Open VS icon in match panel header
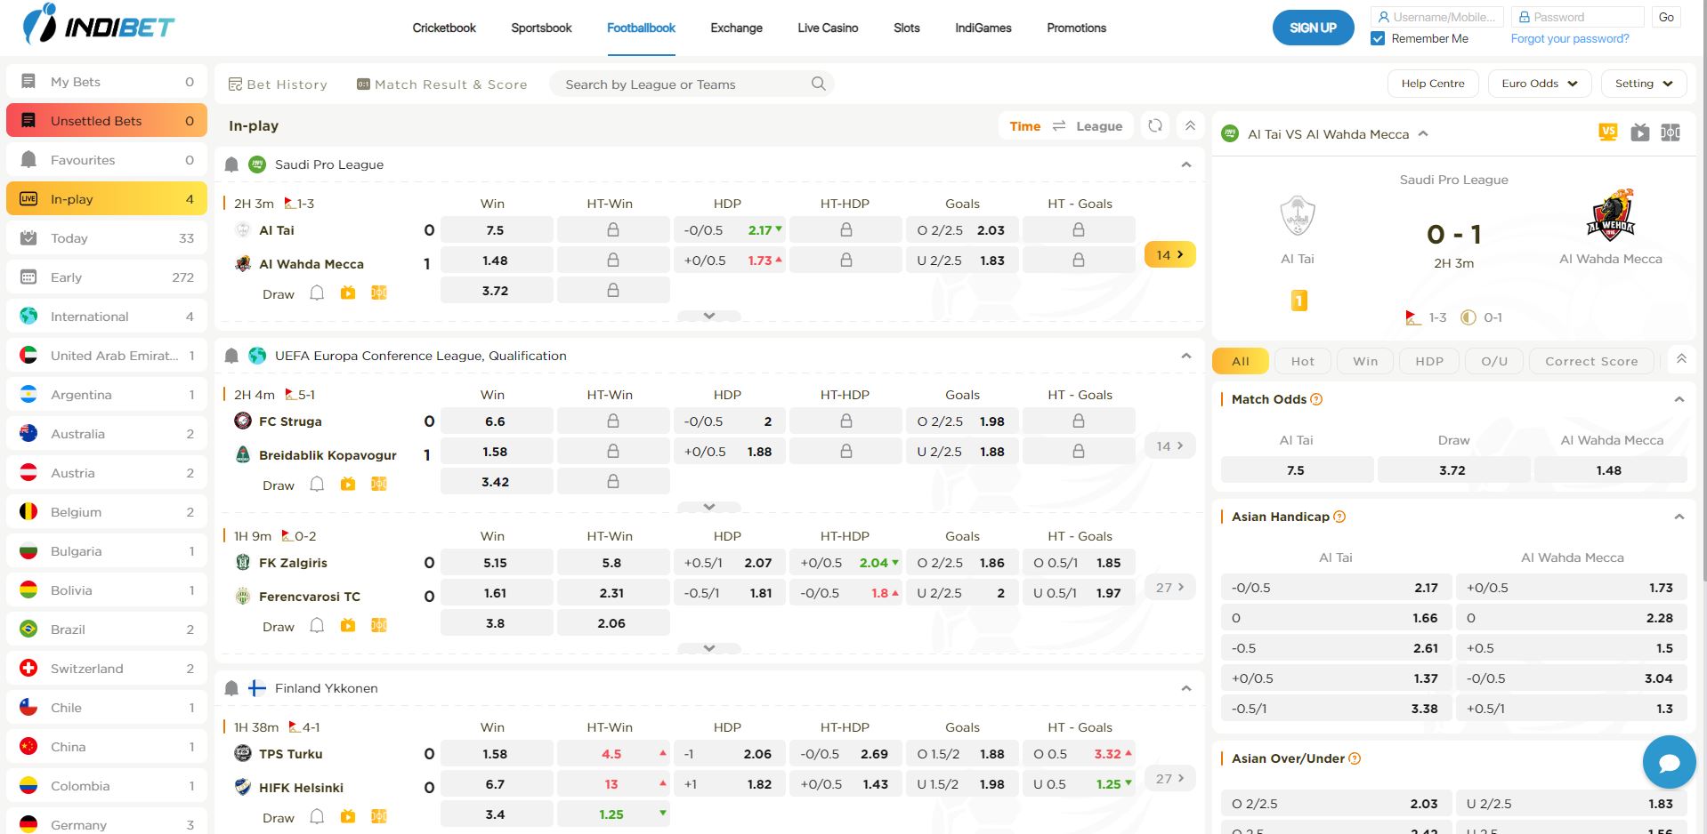 click(1608, 132)
